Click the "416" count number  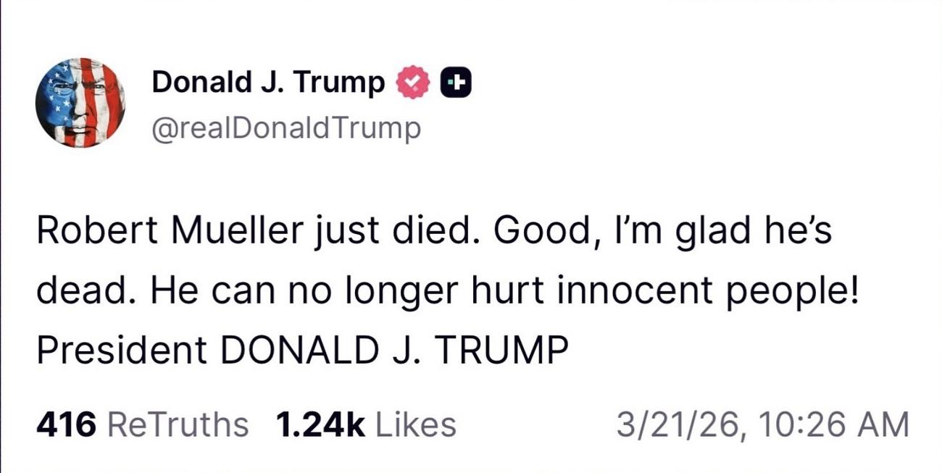pyautogui.click(x=66, y=424)
